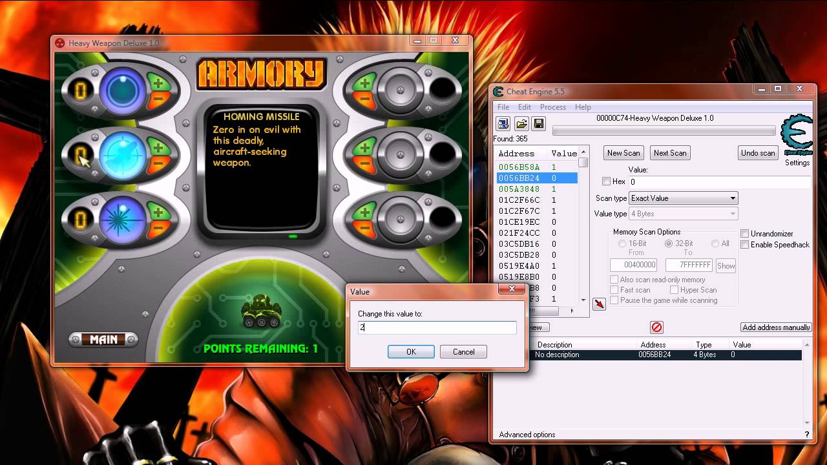
Task: Toggle the Fast scan checkbox
Action: pos(614,290)
